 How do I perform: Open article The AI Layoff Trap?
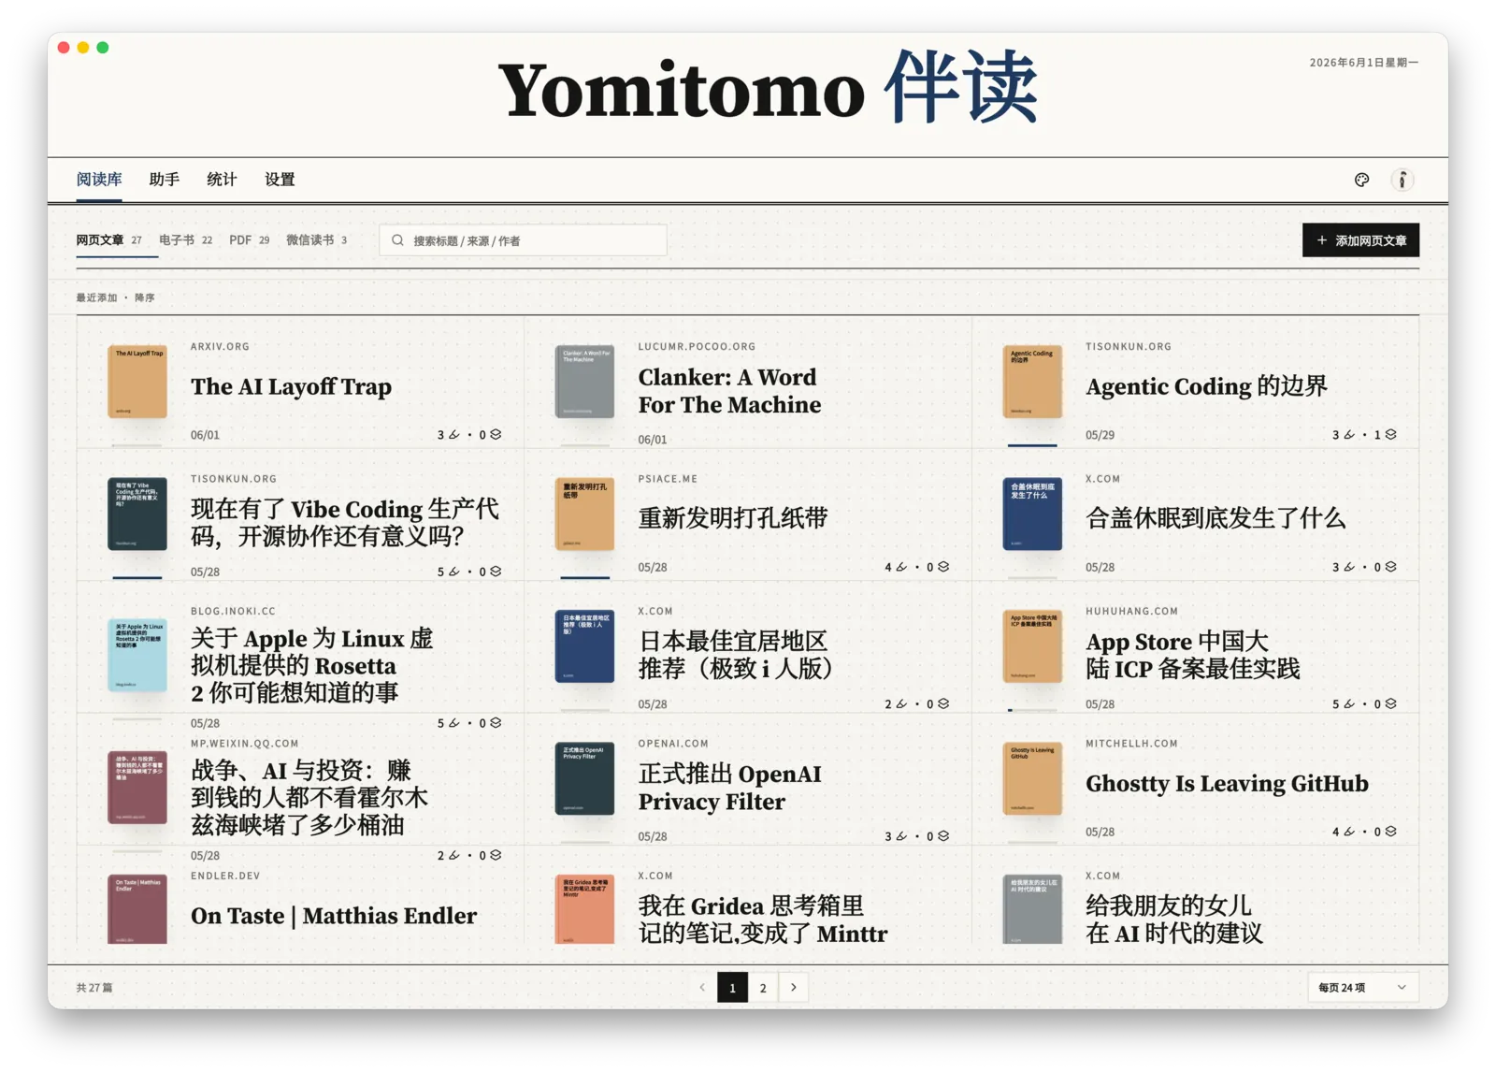point(291,387)
